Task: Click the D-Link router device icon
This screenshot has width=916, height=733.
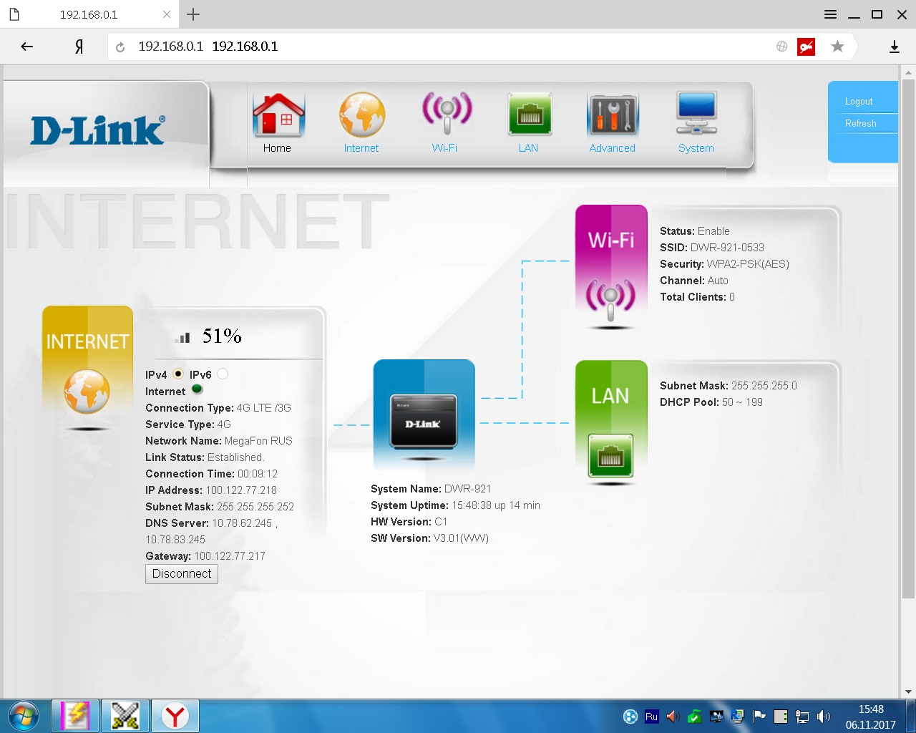Action: click(424, 415)
